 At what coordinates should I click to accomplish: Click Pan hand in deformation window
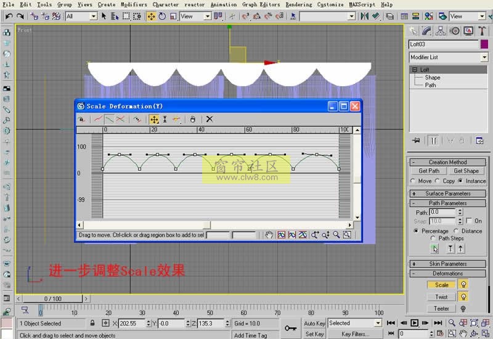coord(269,235)
